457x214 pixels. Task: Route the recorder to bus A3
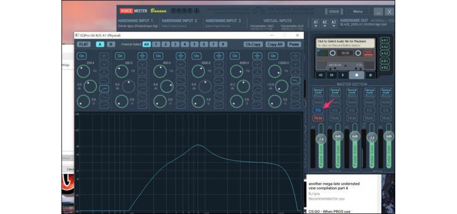(385, 53)
